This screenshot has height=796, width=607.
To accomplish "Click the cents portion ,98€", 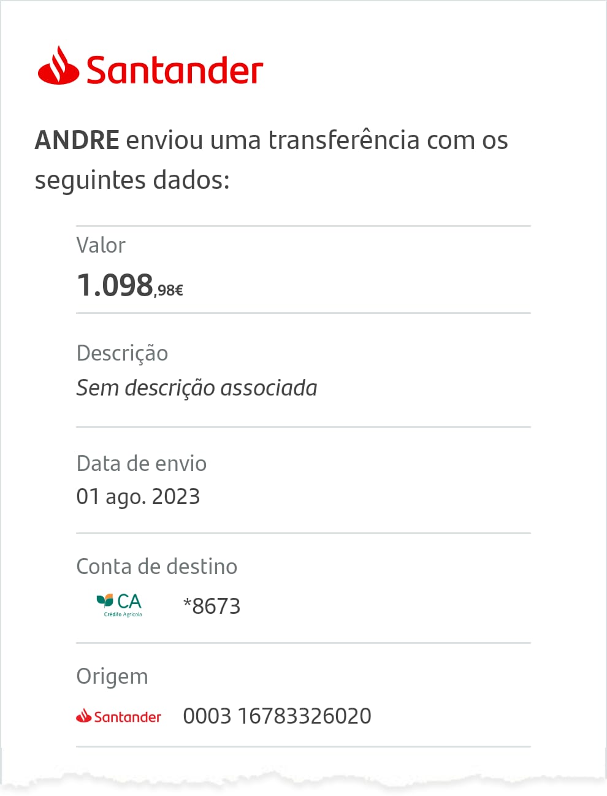I will click(x=169, y=291).
